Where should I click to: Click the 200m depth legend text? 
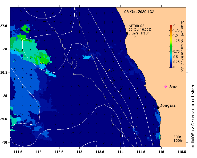click(177, 137)
